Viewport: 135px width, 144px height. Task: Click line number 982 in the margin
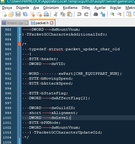[x=8, y=29]
